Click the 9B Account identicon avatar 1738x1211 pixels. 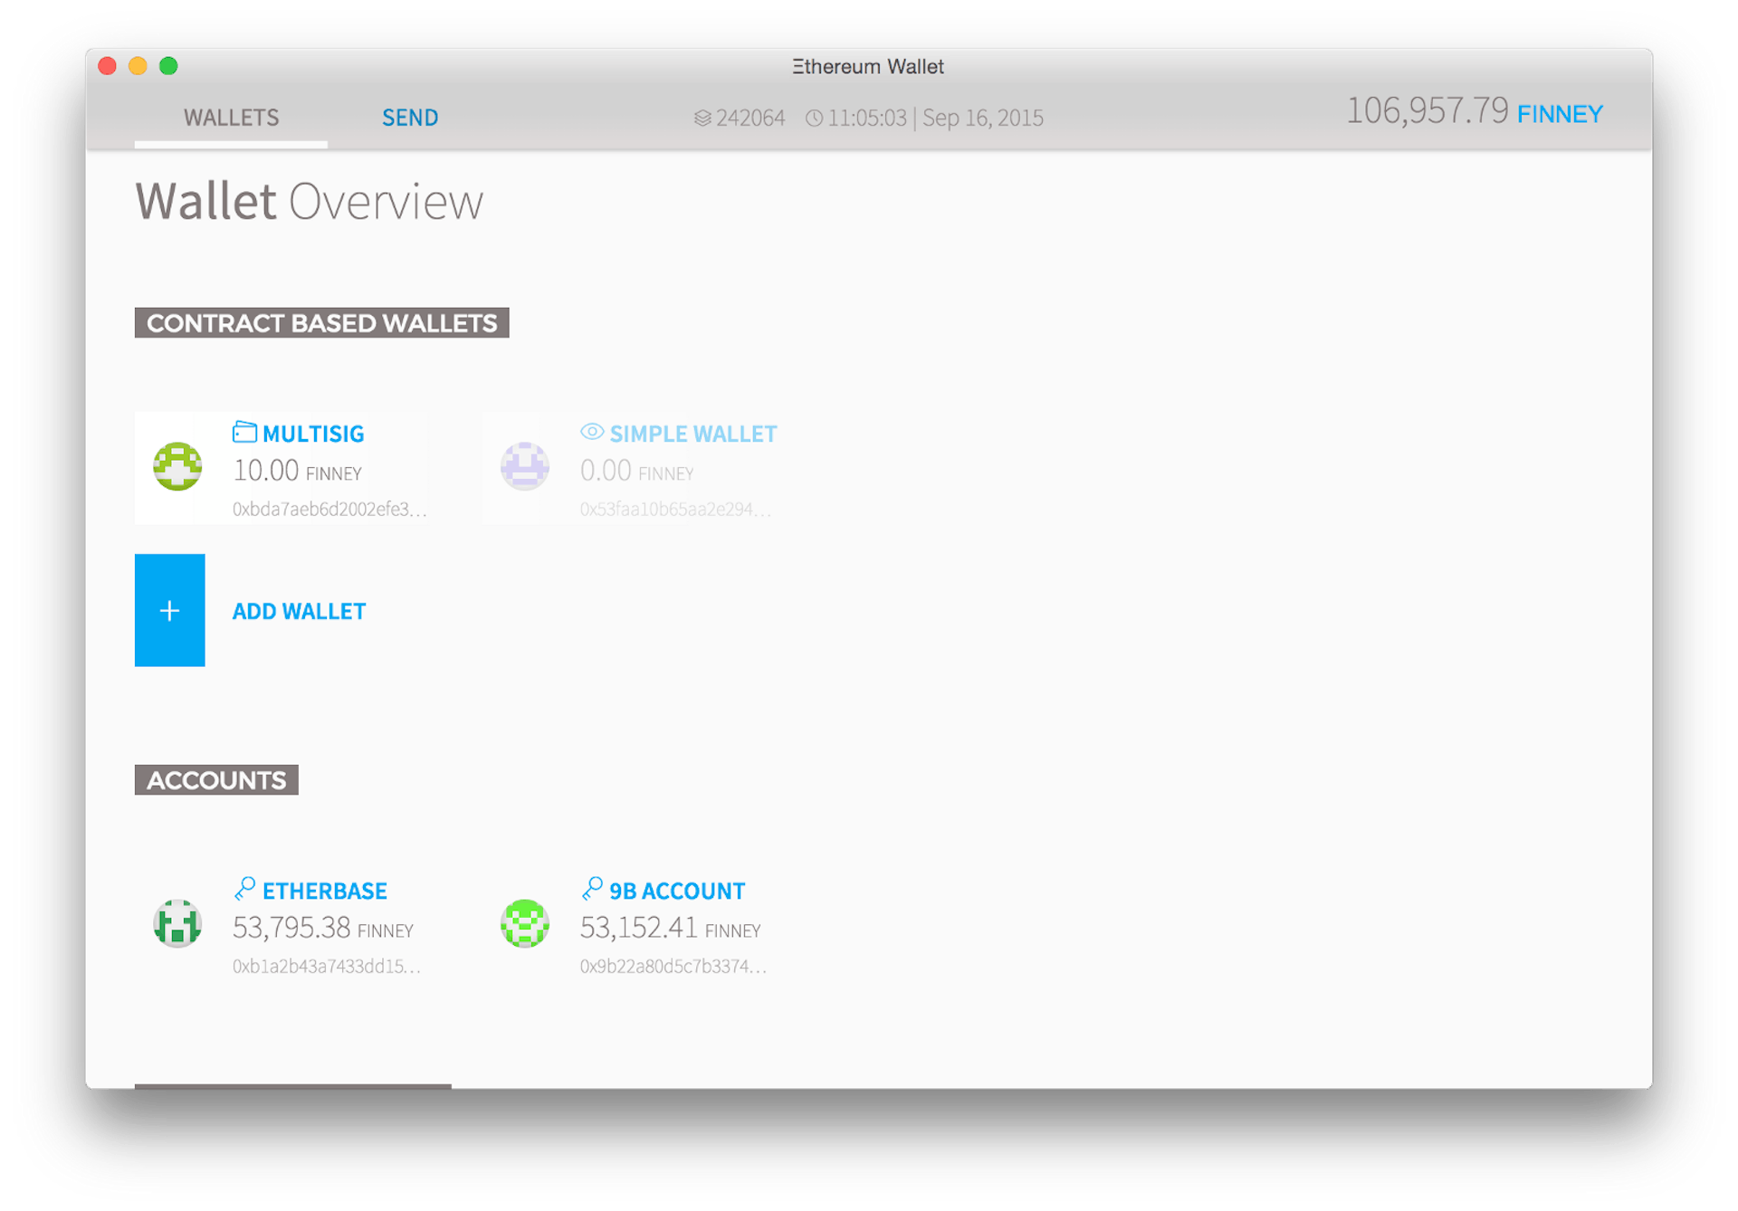[525, 923]
